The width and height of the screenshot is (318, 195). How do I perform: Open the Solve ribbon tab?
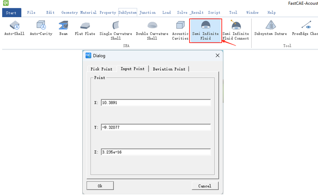tap(182, 13)
